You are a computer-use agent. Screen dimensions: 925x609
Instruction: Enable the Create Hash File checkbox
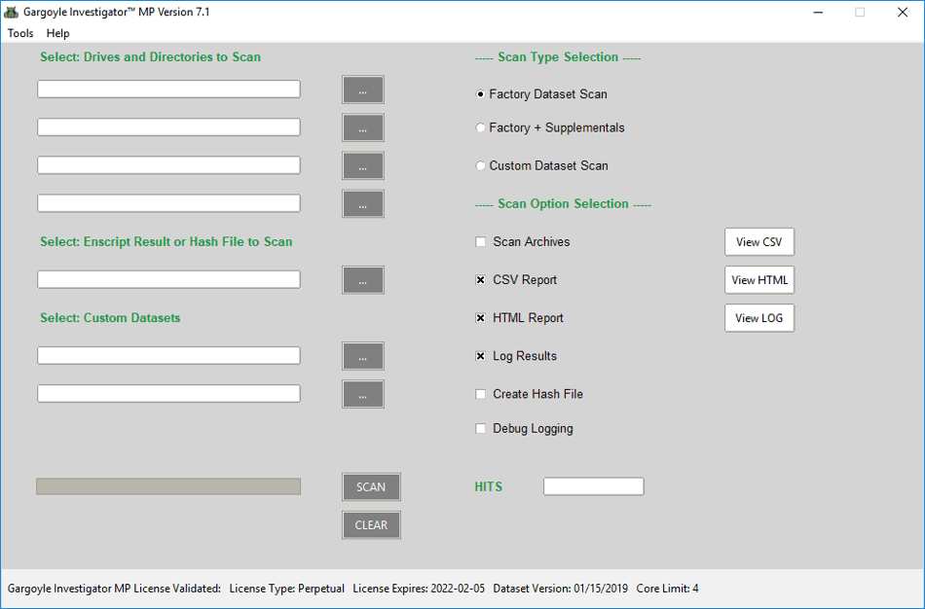pyautogui.click(x=481, y=394)
